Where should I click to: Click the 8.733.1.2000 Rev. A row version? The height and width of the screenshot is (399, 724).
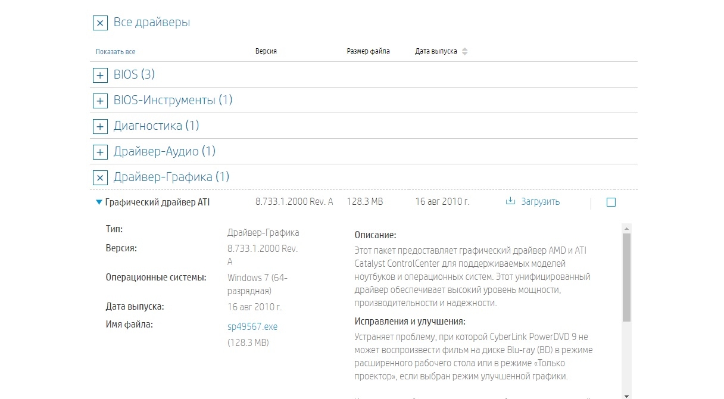294,201
